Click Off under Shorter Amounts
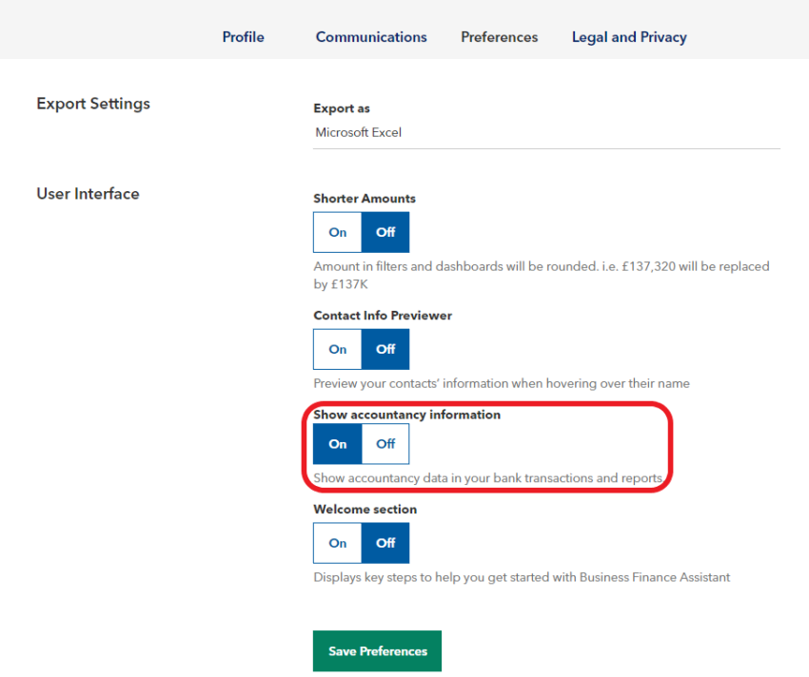809x677 pixels. click(x=385, y=232)
